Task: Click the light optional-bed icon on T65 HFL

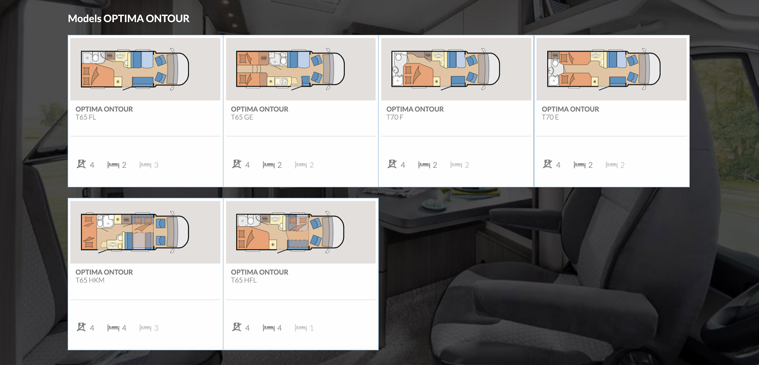Action: [x=301, y=328]
